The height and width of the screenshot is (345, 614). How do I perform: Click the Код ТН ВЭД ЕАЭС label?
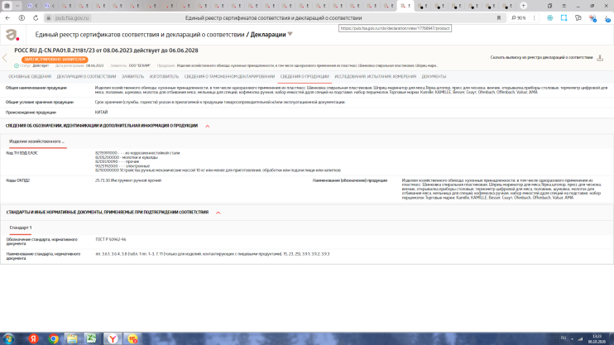click(22, 153)
